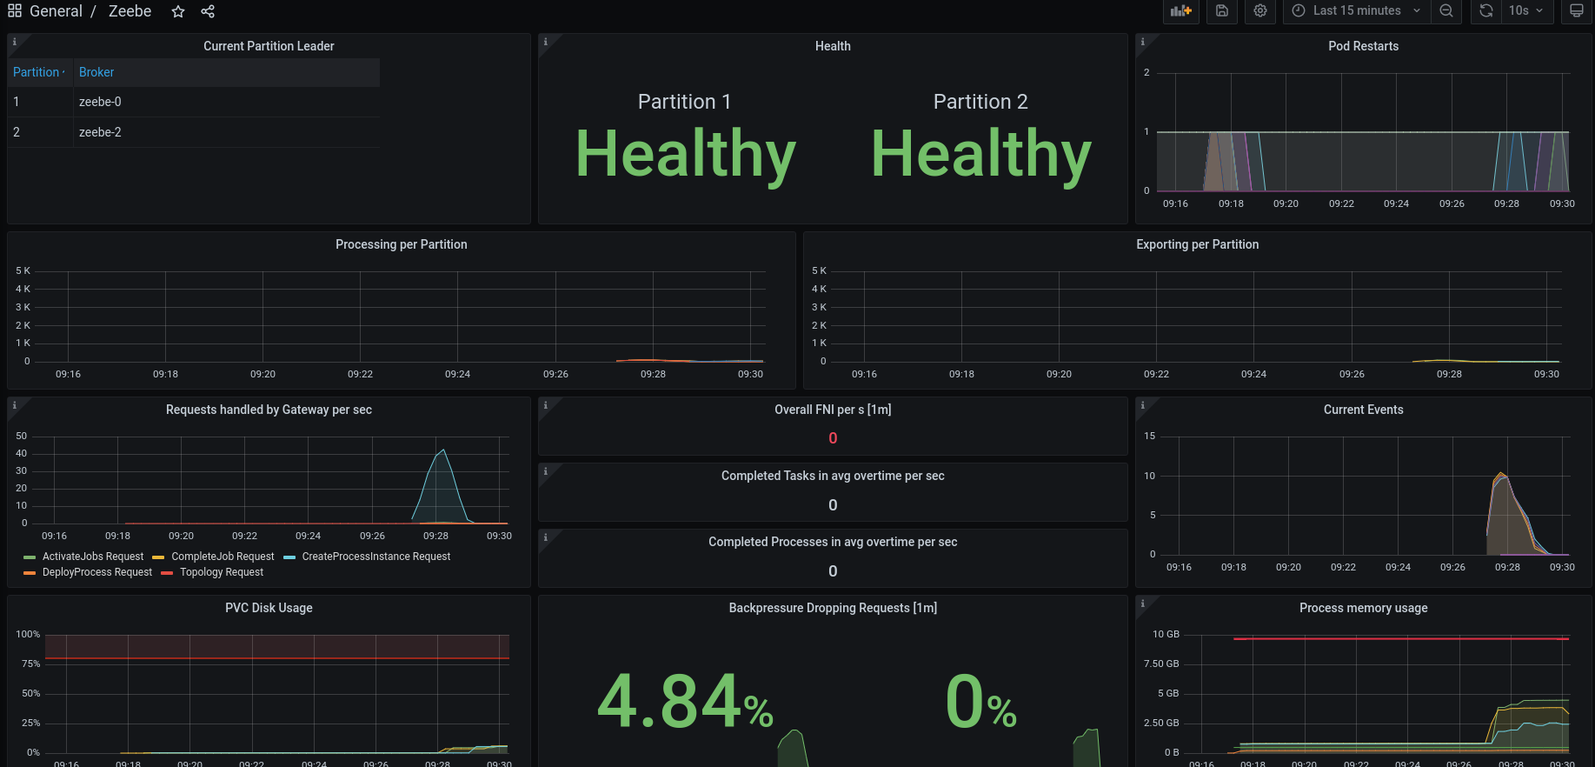Click the Gateway requests peak in graph

444,450
